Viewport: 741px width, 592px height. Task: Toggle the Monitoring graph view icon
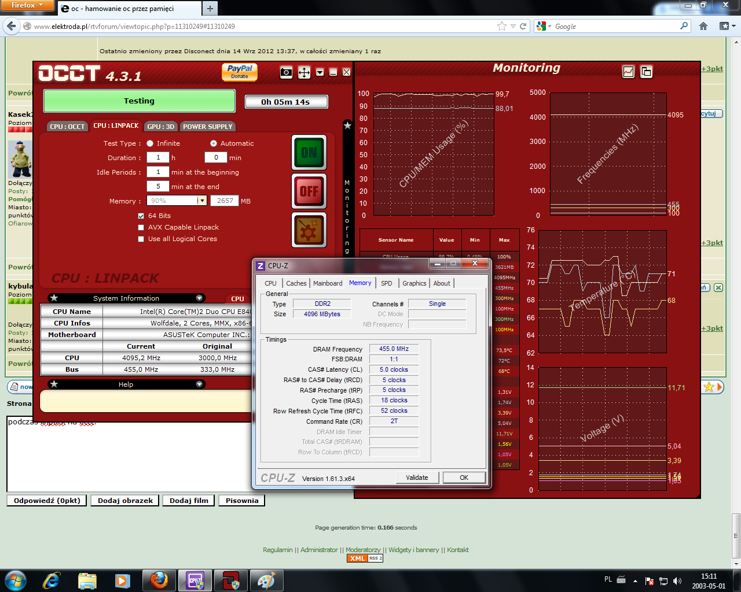click(x=628, y=72)
